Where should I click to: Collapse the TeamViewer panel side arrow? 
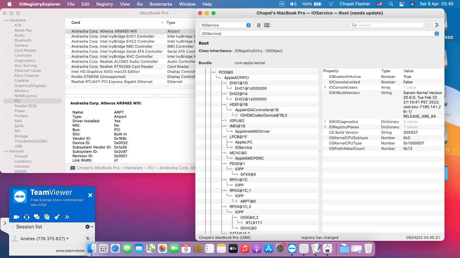click(5, 223)
